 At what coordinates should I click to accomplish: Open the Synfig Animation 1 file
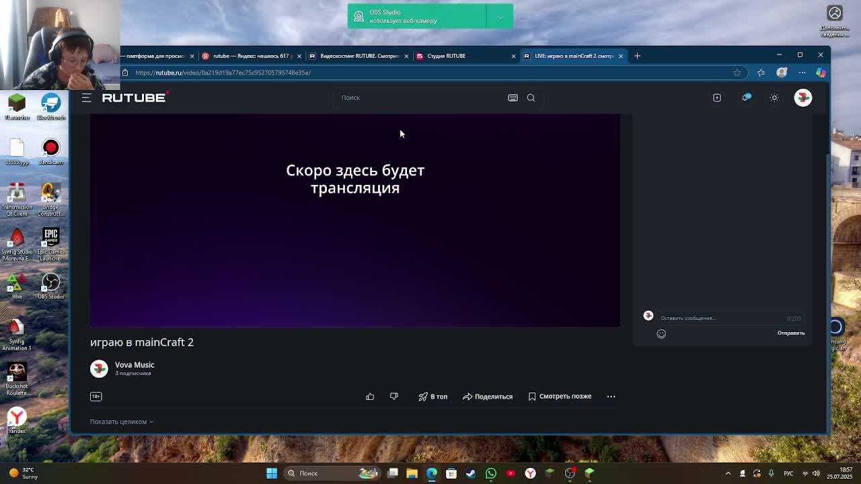pyautogui.click(x=17, y=335)
